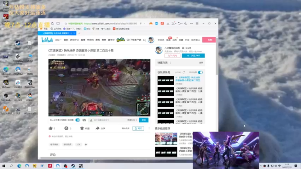Click the scissors screenshot tool icon
Viewport: 301px width, 169px height.
tap(173, 23)
